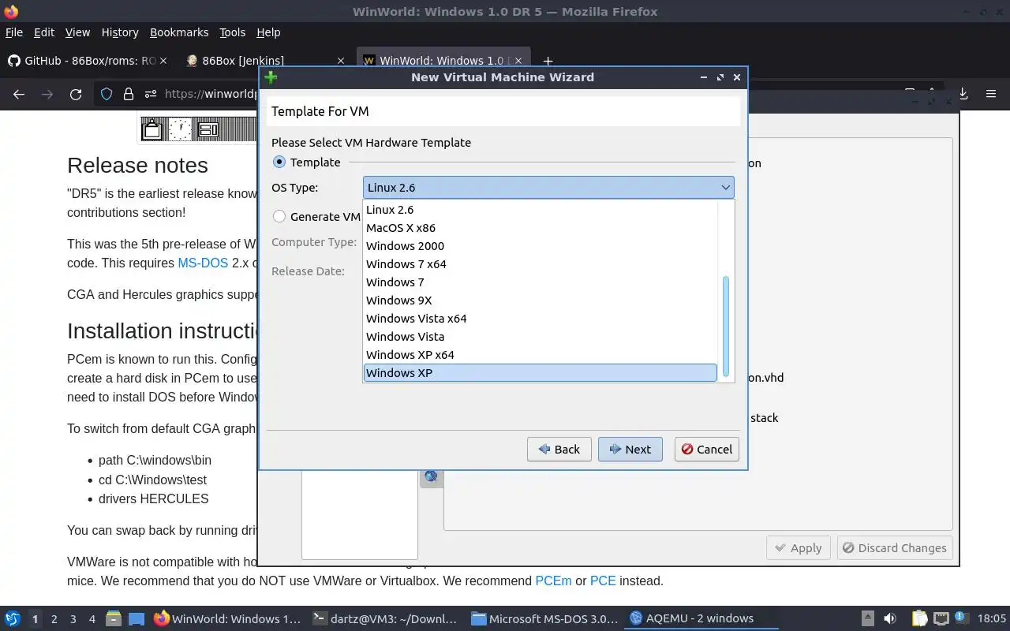Viewport: 1010px width, 631px height.
Task: Click the tracking protection shield icon
Action: [x=107, y=94]
